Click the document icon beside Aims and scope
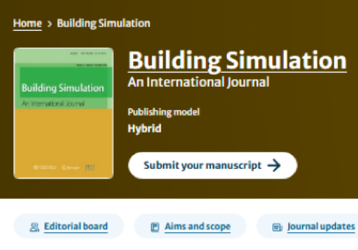The height and width of the screenshot is (250, 358). click(x=155, y=227)
